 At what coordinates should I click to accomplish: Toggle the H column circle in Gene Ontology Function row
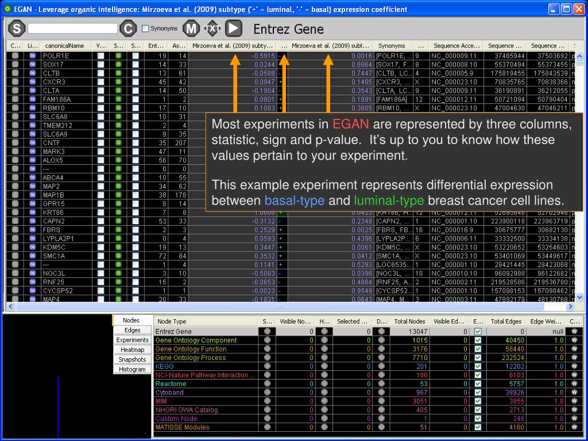(324, 349)
